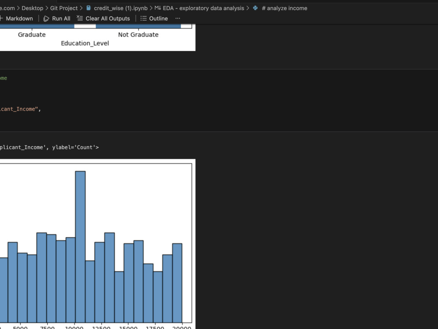Select EDA - exploratory data analysis breadcrumb
Viewport: 438px width, 329px height.
click(x=203, y=8)
